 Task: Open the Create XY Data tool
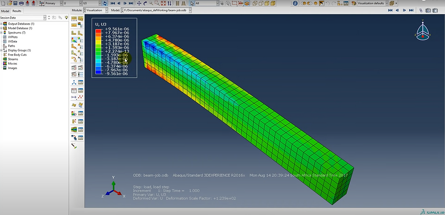click(74, 90)
